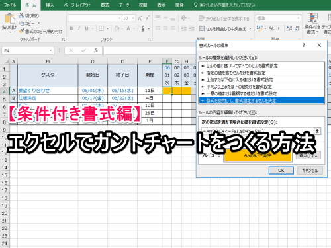Click the Paste (貼り付け) clipboard icon
331x248 pixels.
pyautogui.click(x=9, y=19)
